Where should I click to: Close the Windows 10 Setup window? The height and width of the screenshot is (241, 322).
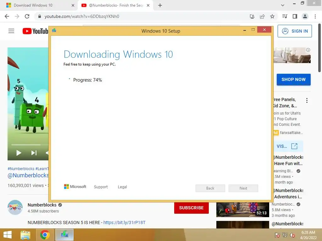tap(264, 30)
